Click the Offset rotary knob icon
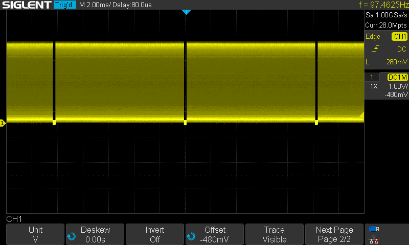This screenshot has height=245, width=409. (191, 236)
